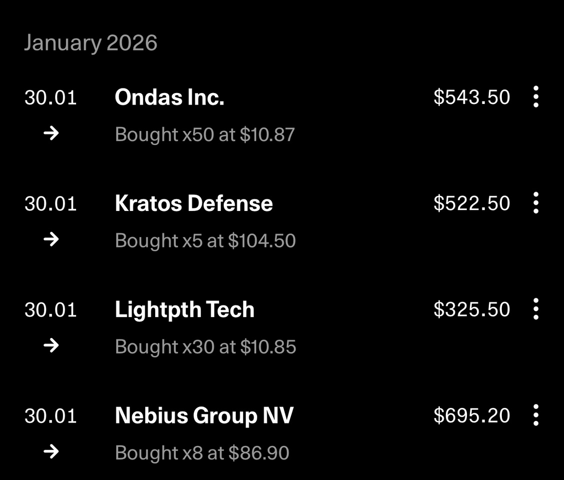Open the Kratos Defense transaction
Viewport: 564px width, 480px height.
tap(194, 203)
